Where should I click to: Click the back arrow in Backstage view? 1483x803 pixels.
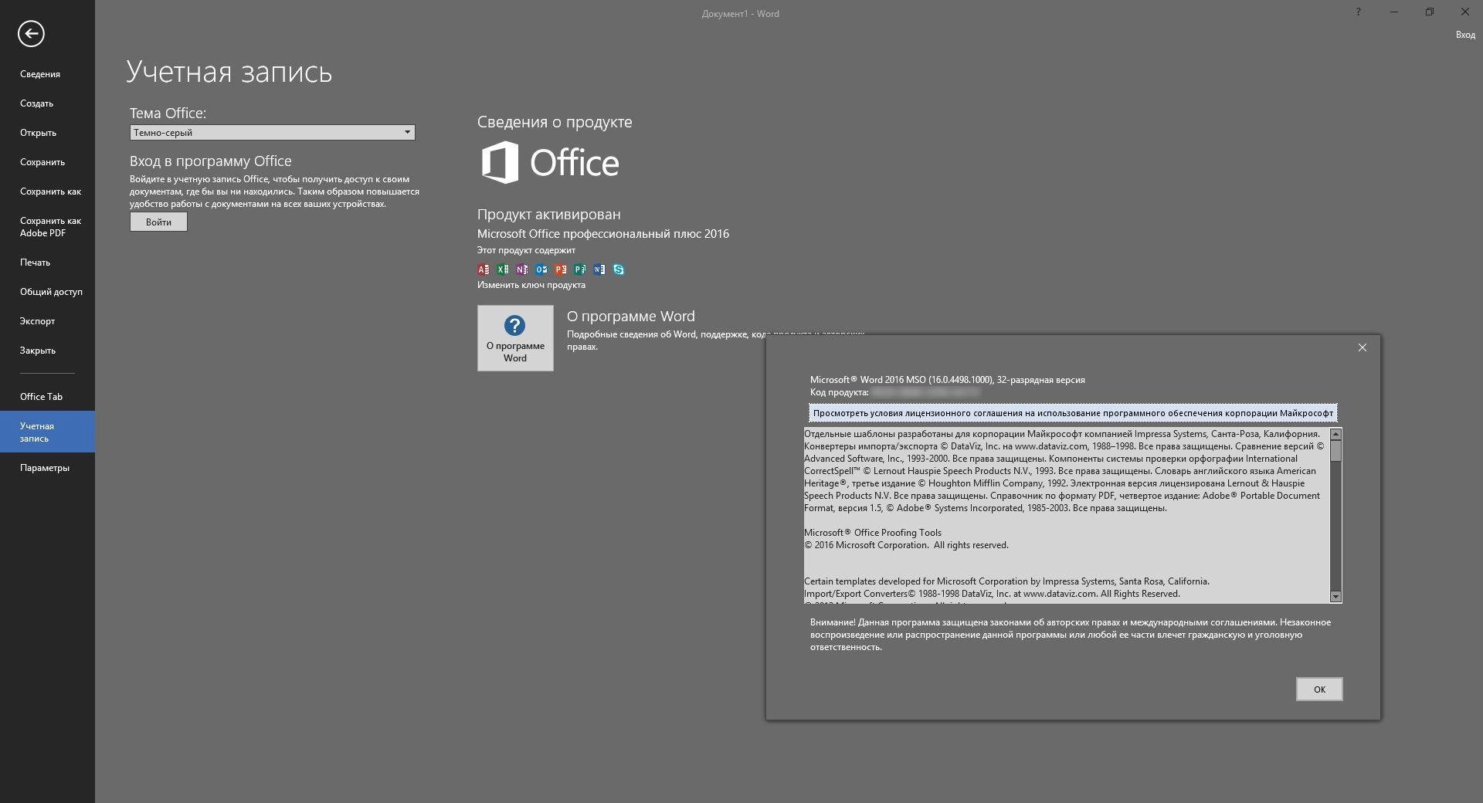tap(31, 33)
